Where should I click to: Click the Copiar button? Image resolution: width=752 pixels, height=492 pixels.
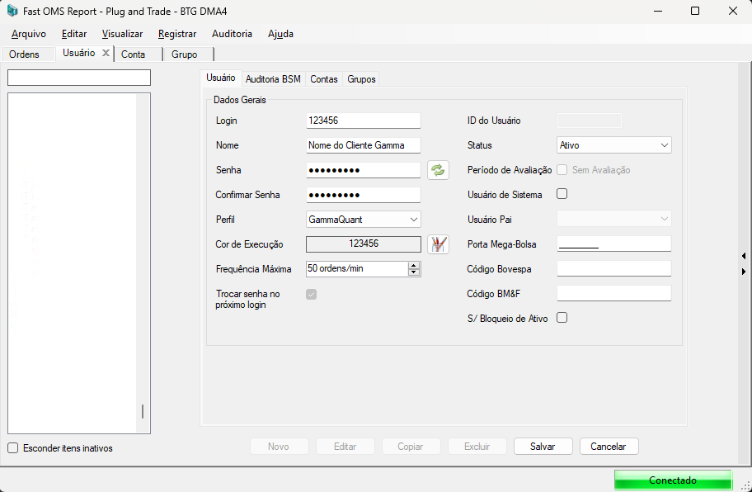pos(411,447)
